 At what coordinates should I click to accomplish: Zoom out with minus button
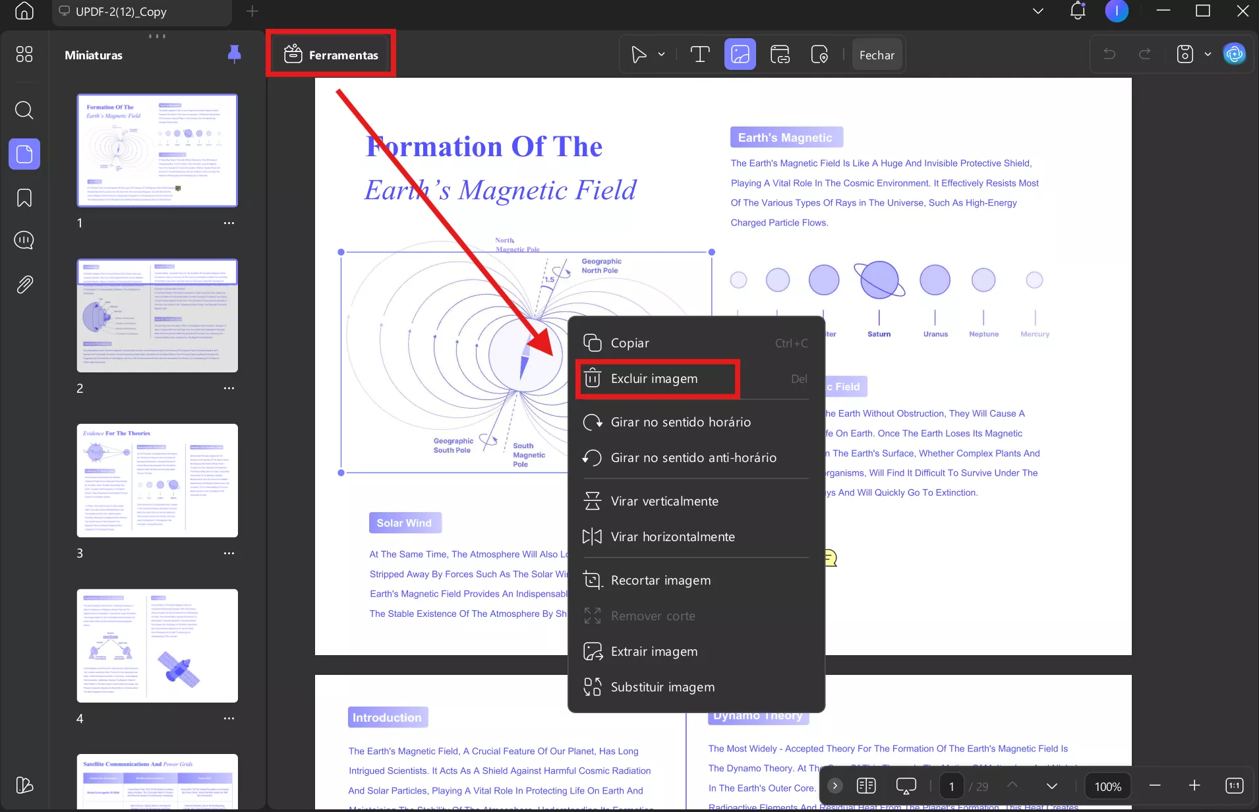pos(1155,786)
